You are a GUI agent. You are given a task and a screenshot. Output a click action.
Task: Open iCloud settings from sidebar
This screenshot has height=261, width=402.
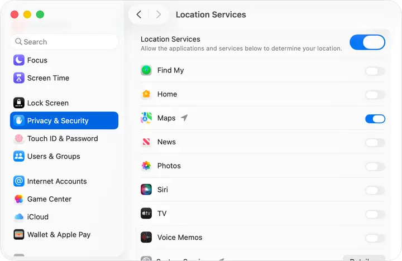click(37, 217)
